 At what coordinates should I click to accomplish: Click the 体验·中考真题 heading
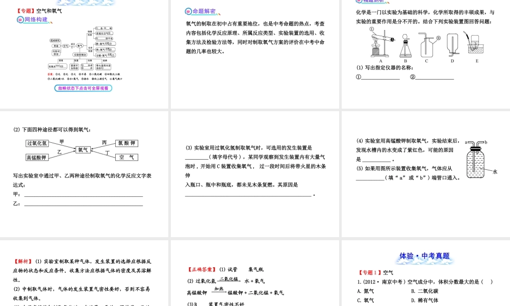(x=425, y=256)
